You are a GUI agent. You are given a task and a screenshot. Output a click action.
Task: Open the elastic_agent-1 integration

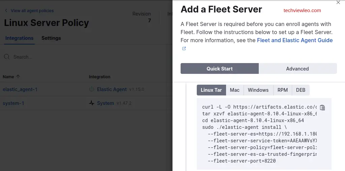click(20, 89)
